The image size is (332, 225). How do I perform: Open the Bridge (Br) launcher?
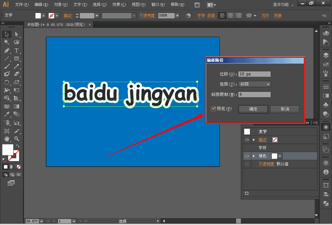click(197, 5)
